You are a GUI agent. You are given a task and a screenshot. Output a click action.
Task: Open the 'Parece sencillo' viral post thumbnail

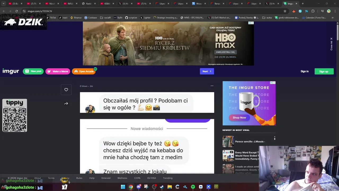(228, 141)
